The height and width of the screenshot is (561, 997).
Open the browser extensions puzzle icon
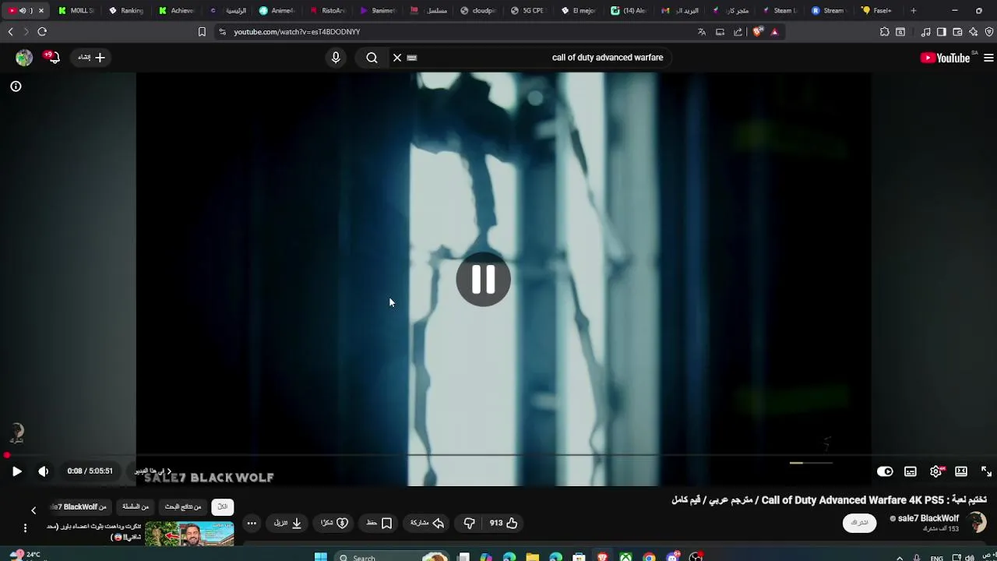click(x=884, y=32)
